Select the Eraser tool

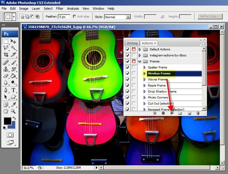coord(6,75)
